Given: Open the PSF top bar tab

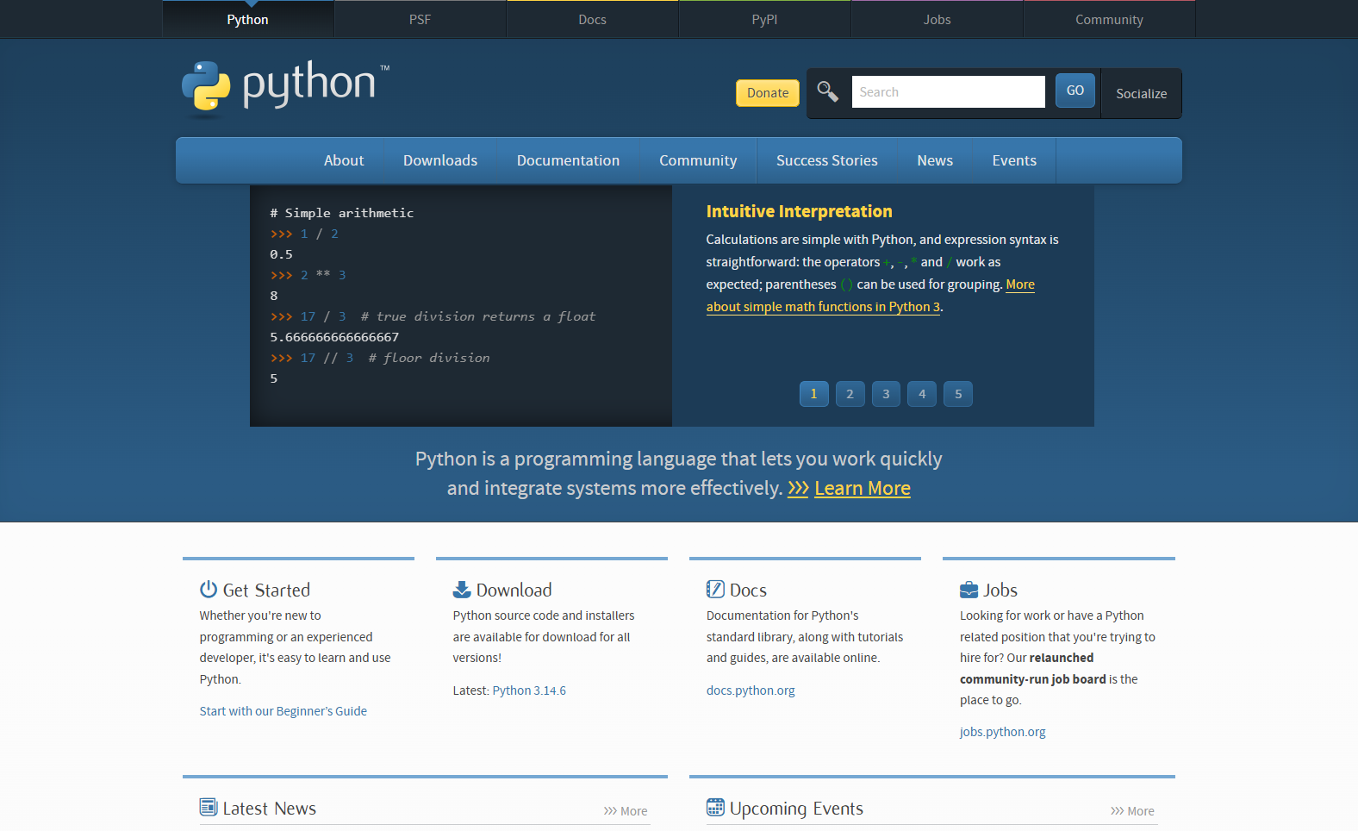Looking at the screenshot, I should click(420, 20).
